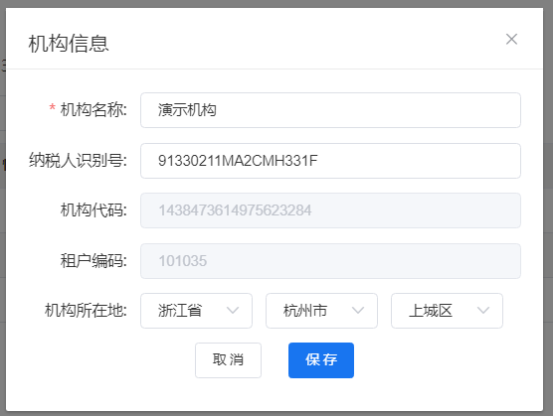Close the 机构信息 dialog with the X icon
Image resolution: width=553 pixels, height=416 pixels.
(511, 39)
